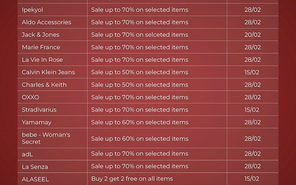Click the Stradivarius brand name

click(39, 110)
